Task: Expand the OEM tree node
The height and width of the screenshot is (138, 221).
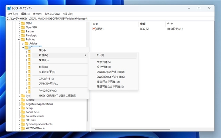Action: (x=19, y=23)
